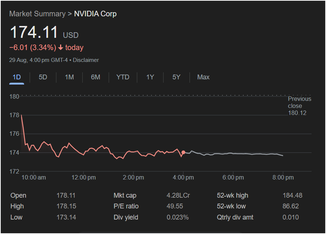326x234 pixels.
Task: Click the Mkt cap value 4.28LCr
Action: [178, 195]
